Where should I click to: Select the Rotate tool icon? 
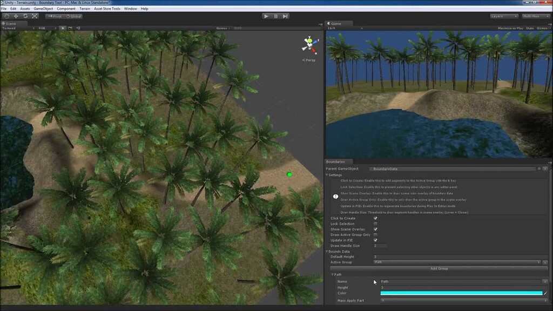pos(25,16)
